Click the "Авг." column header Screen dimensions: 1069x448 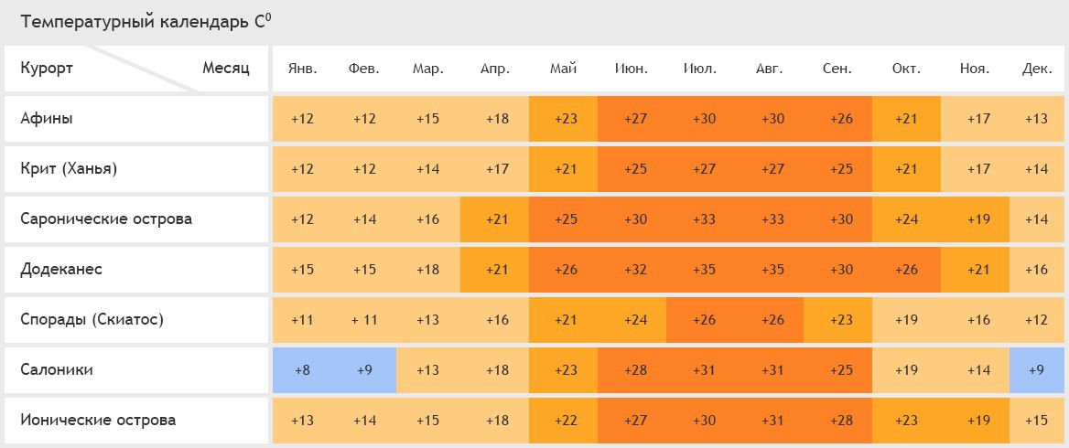tap(770, 69)
